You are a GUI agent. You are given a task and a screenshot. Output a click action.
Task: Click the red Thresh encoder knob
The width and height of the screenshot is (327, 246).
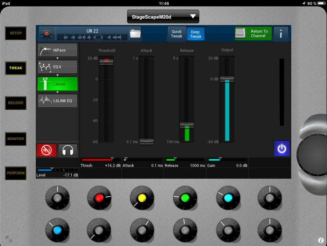click(99, 198)
